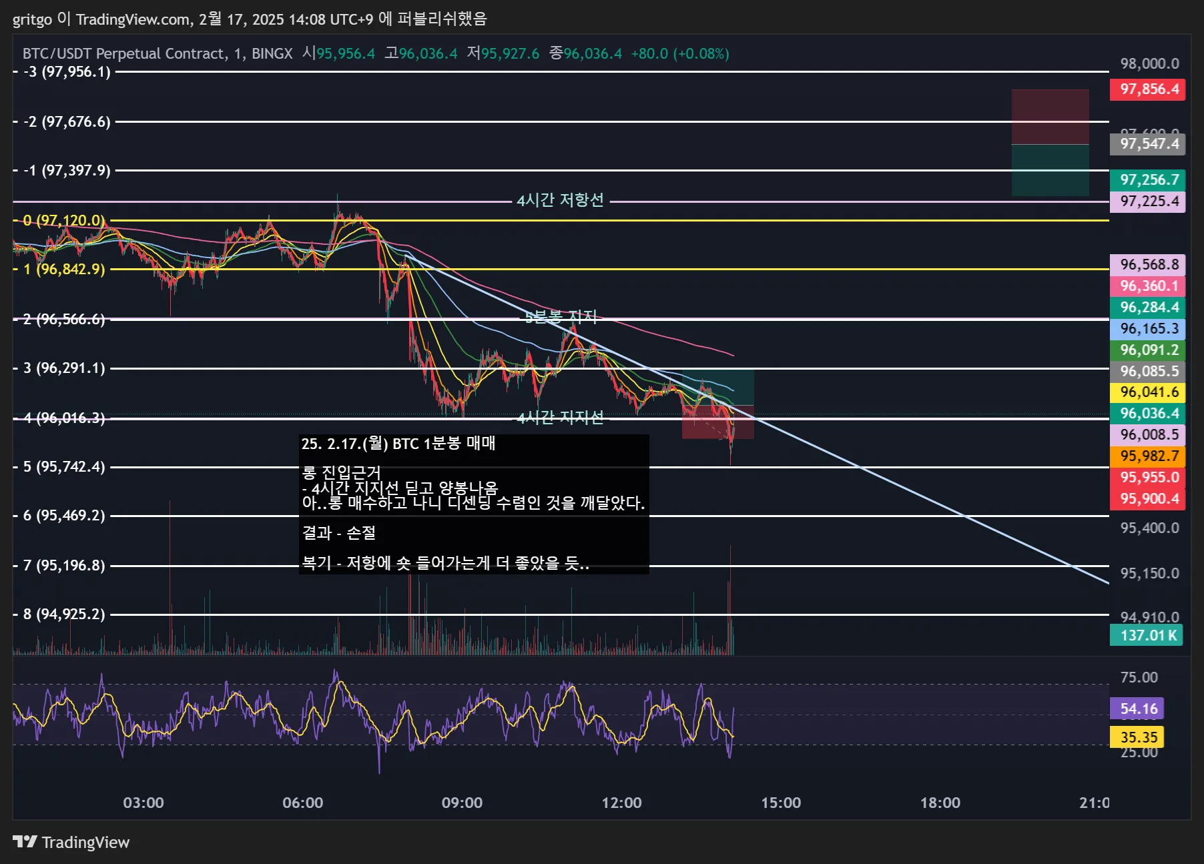1204x864 pixels.
Task: Click the 96,568.8 price label
Action: click(x=1148, y=265)
